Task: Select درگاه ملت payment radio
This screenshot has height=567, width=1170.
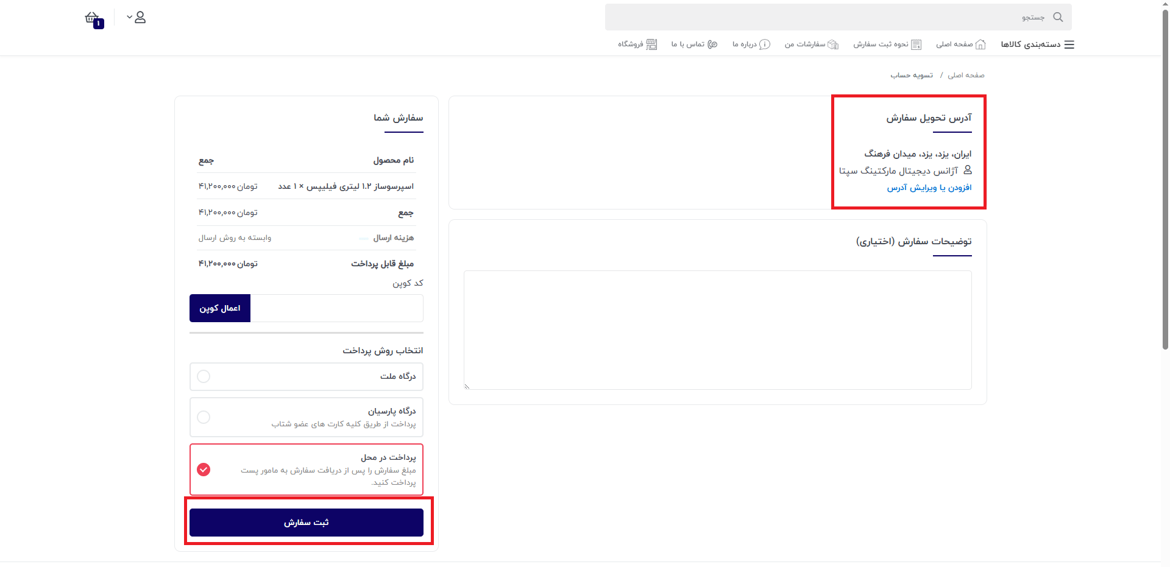Action: click(204, 376)
